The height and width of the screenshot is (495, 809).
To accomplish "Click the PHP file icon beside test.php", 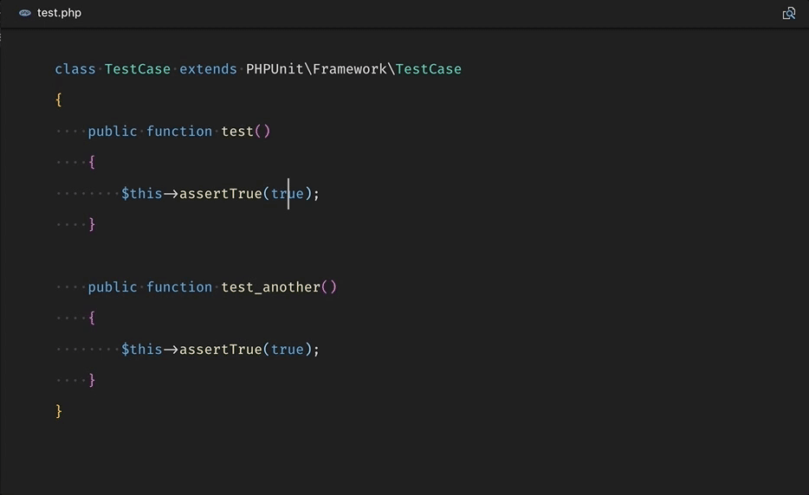I will (25, 13).
